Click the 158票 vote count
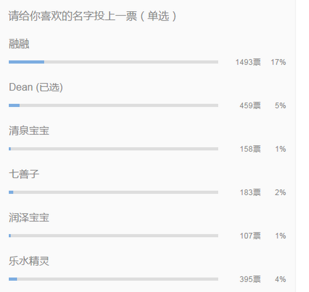 click(x=250, y=149)
